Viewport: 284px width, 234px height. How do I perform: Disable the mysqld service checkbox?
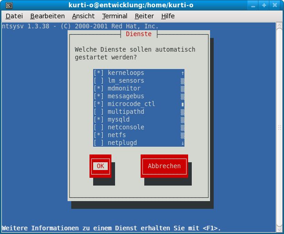click(99, 120)
